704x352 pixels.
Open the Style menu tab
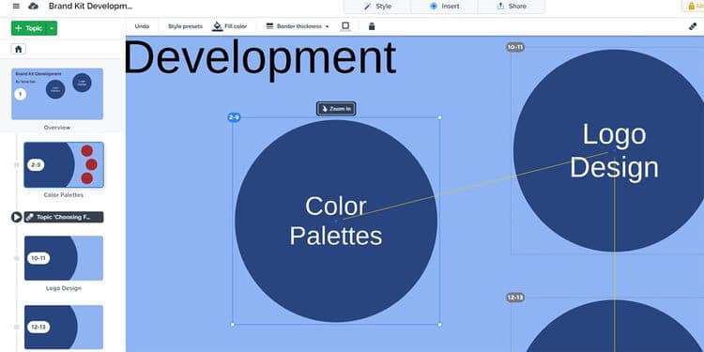377,7
